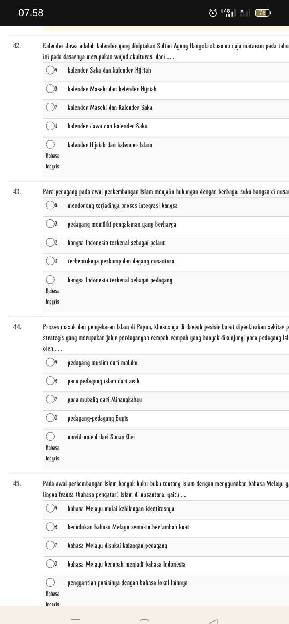Tap the Android home navigation button
The width and height of the screenshot is (289, 624).
point(144,622)
